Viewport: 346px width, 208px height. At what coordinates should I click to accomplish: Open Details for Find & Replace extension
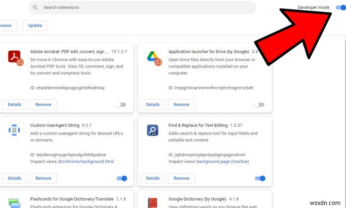pyautogui.click(x=153, y=178)
